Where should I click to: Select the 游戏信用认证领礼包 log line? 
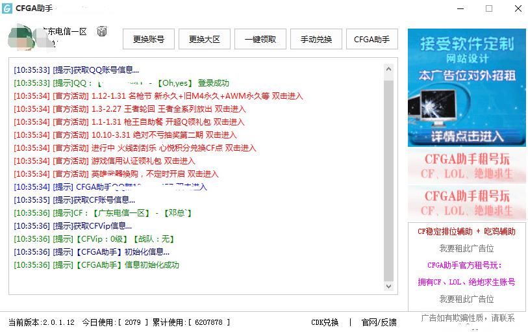point(105,161)
